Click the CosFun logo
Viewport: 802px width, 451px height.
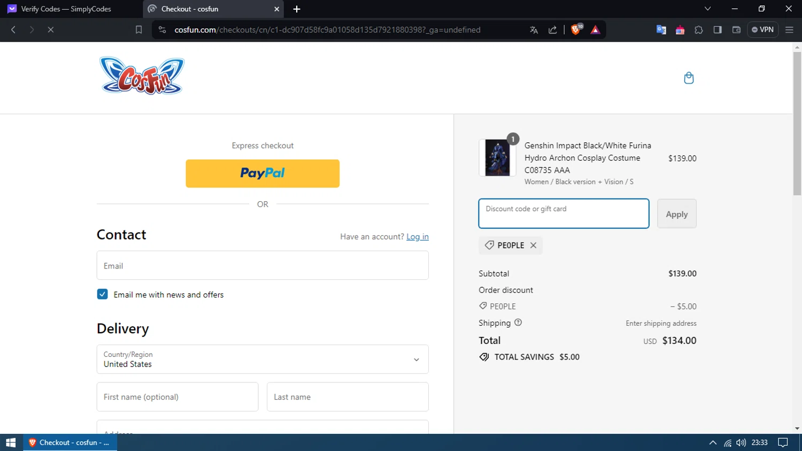[x=142, y=76]
